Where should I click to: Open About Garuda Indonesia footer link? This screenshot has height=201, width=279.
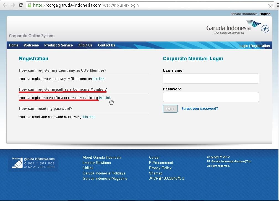tap(102, 157)
